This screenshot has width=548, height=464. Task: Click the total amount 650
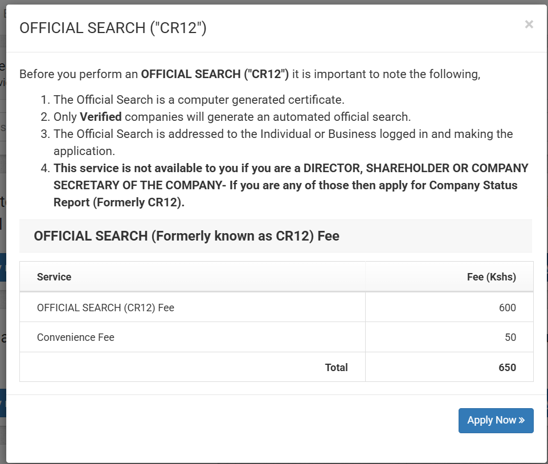click(507, 367)
